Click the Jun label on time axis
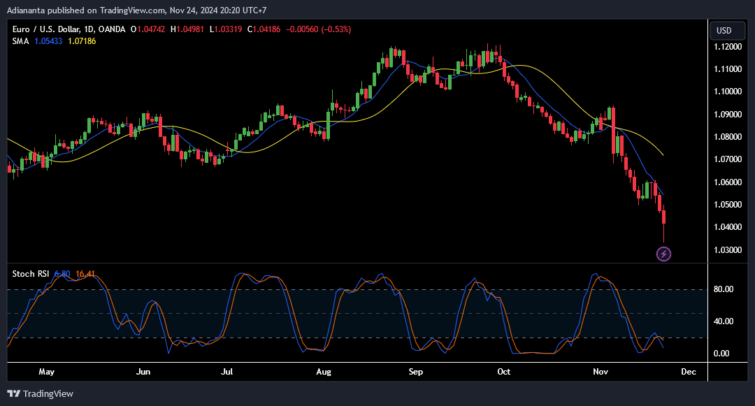 point(143,372)
